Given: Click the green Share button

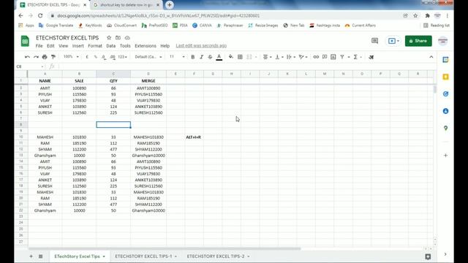Looking at the screenshot, I should point(418,41).
